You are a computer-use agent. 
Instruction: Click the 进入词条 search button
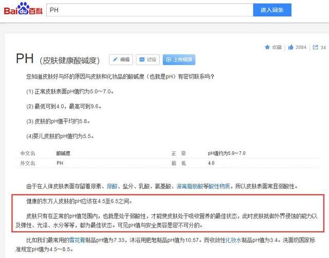[272, 10]
